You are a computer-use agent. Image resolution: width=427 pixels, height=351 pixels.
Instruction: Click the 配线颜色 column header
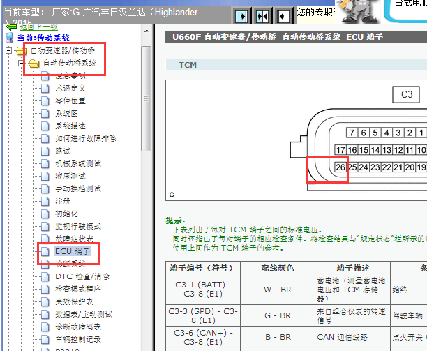click(x=278, y=268)
